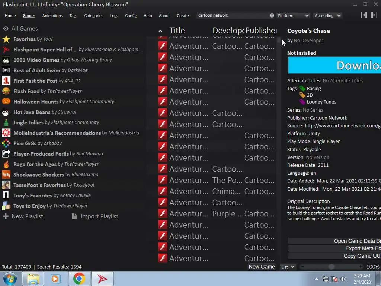Select the row with developer Chima...
Image resolution: width=381 pixels, height=286 pixels.
[216, 191]
